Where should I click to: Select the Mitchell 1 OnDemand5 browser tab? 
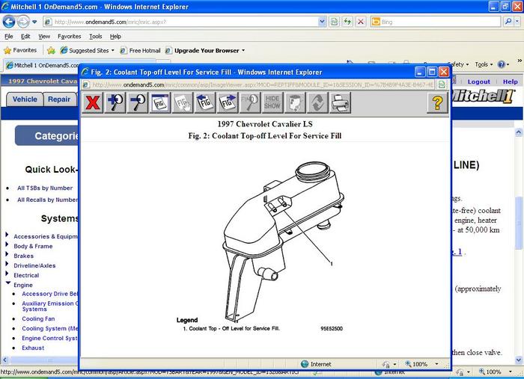coord(43,65)
